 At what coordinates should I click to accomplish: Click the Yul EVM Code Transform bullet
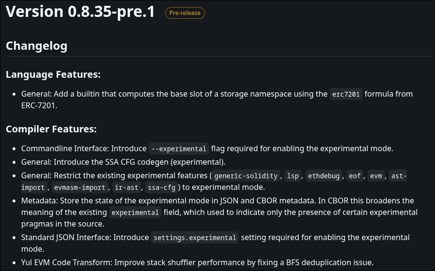[x=198, y=262]
